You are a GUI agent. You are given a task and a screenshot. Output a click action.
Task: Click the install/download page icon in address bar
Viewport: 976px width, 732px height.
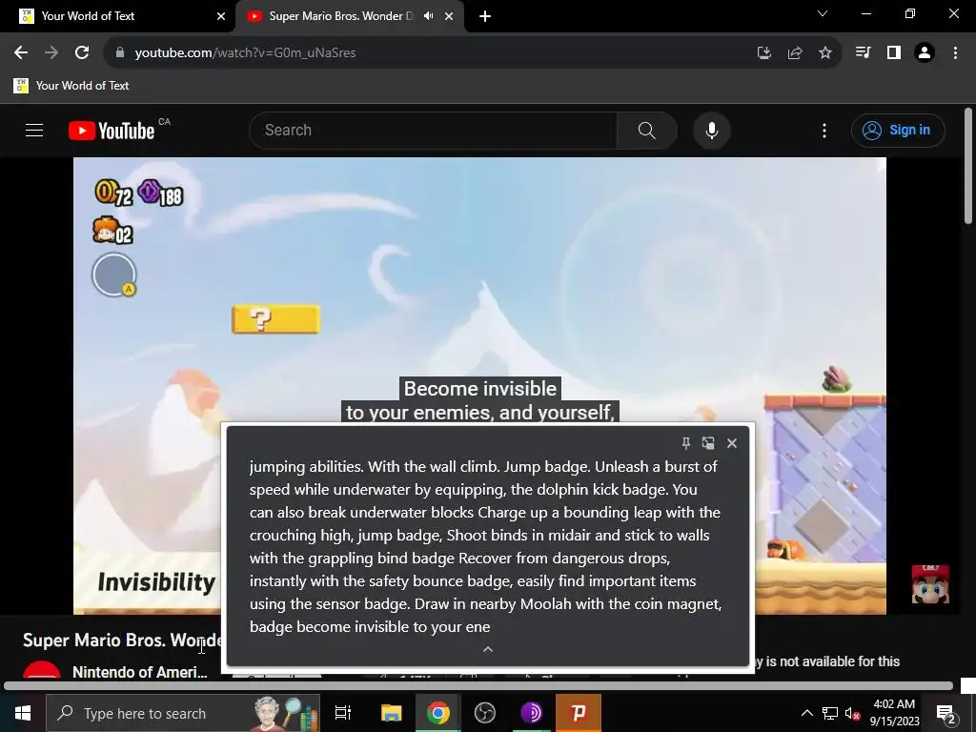click(763, 53)
